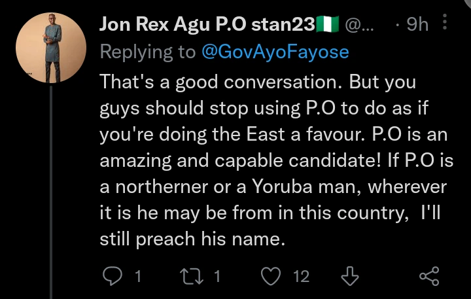
Task: Click the 'still preach his name.' line
Action: 193,239
